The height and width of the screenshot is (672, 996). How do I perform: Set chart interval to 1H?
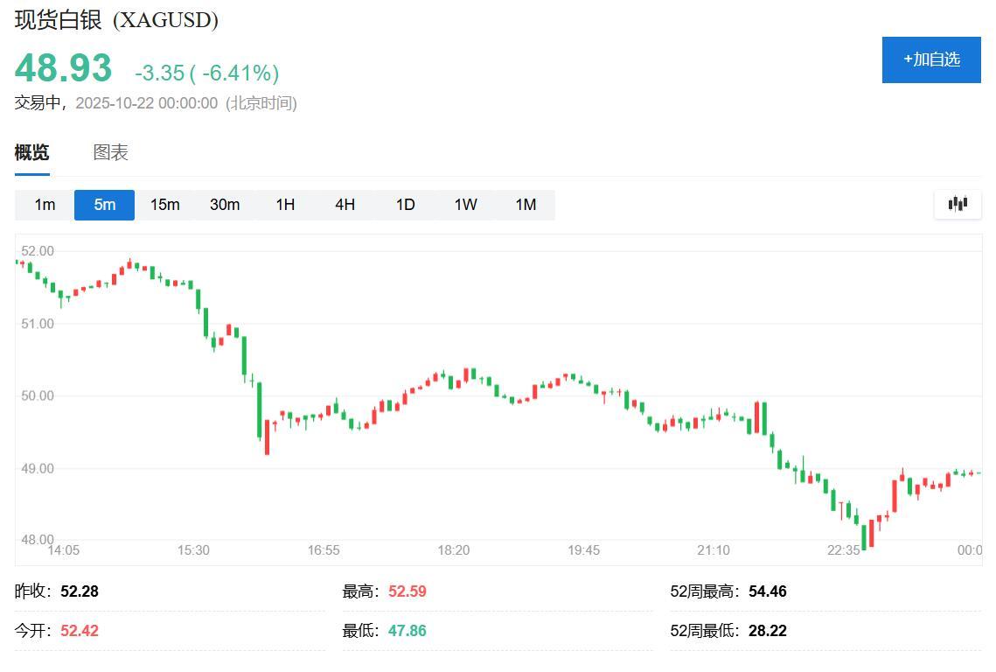pyautogui.click(x=285, y=205)
